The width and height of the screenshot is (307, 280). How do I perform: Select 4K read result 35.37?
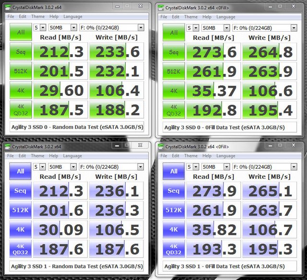pos(213,91)
